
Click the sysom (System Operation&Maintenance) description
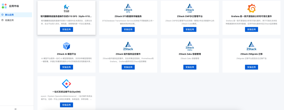67,97
